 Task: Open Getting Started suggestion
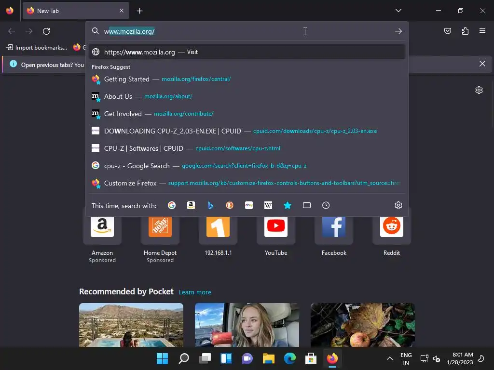tap(247, 79)
